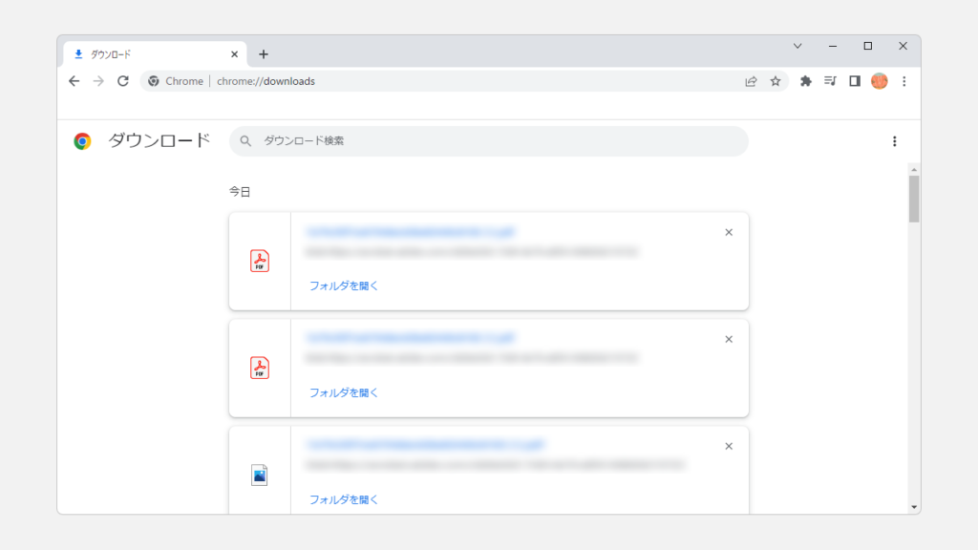This screenshot has height=550, width=978.
Task: Minimize the Chrome window
Action: [x=833, y=46]
